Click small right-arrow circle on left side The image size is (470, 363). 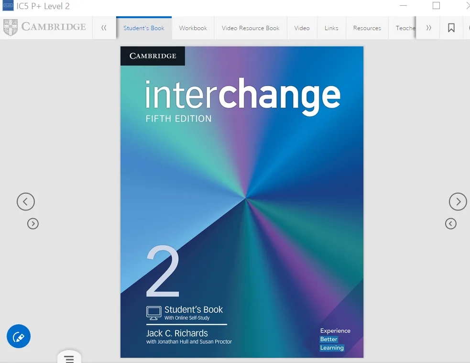[x=33, y=224]
